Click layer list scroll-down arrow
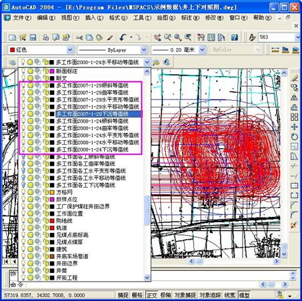 pyautogui.click(x=147, y=278)
